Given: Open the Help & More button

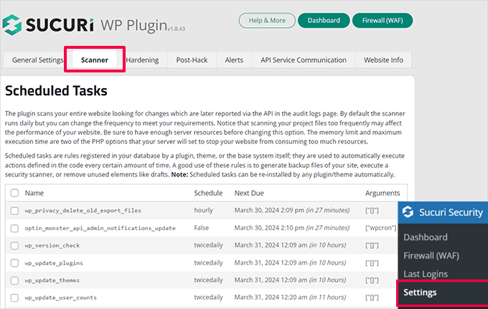Looking at the screenshot, I should pyautogui.click(x=266, y=20).
